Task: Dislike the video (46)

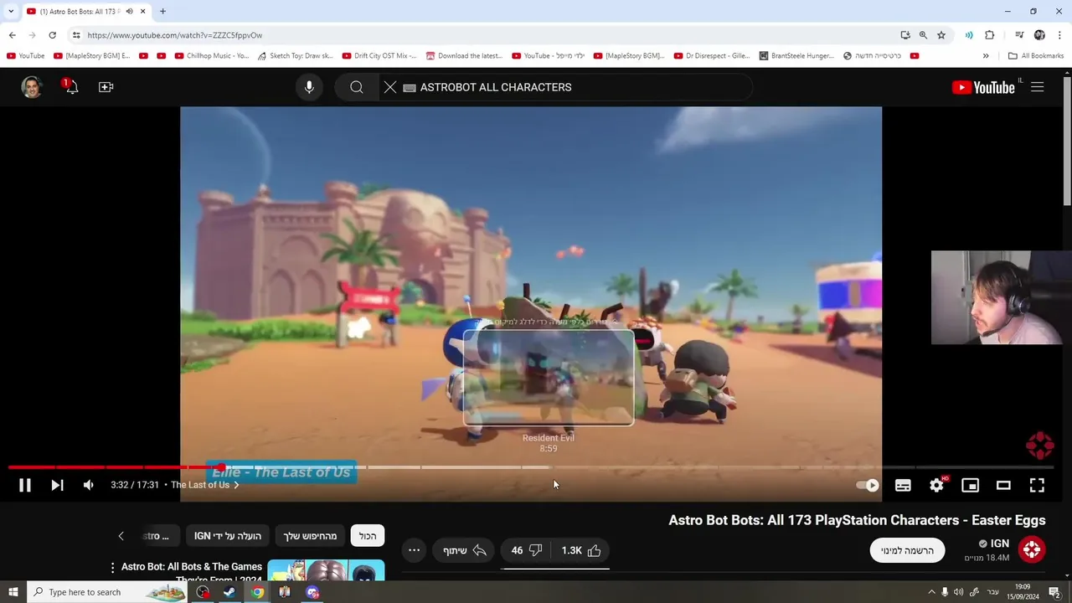Action: [x=527, y=550]
